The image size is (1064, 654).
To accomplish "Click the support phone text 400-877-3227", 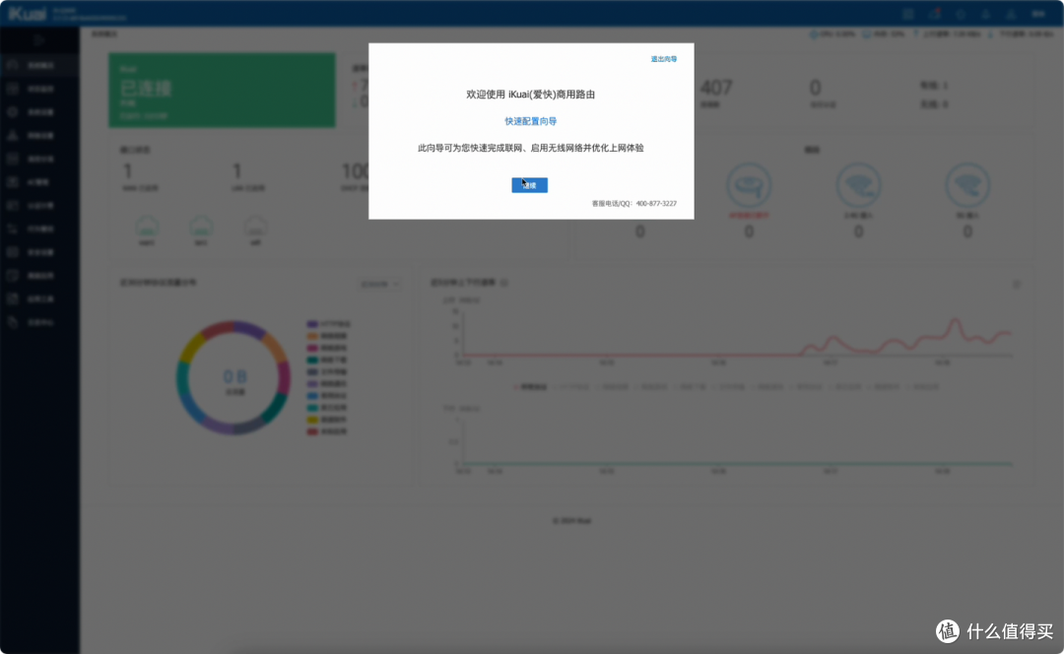I will tap(656, 204).
